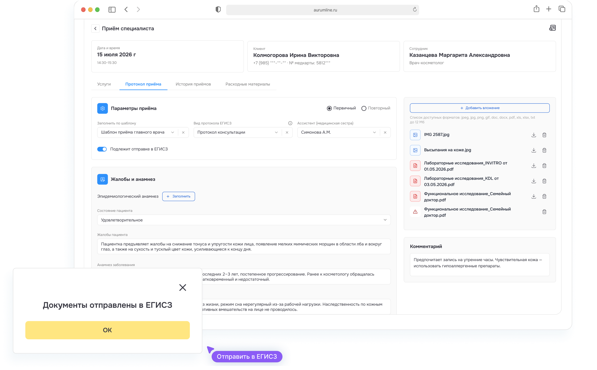Switch to the Услуги tab
Viewport: 597px width, 370px height.
[x=104, y=84]
